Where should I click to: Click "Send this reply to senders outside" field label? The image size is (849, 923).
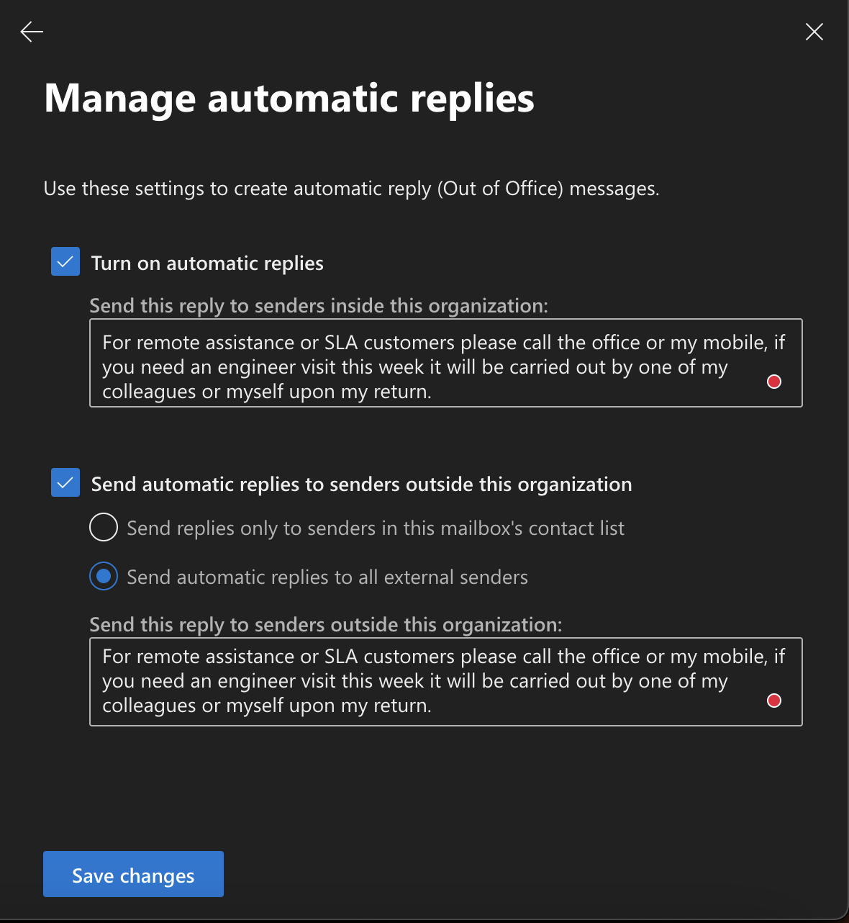click(x=325, y=625)
